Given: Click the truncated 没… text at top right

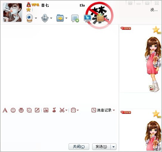Looking at the screenshot, I should click(154, 10).
